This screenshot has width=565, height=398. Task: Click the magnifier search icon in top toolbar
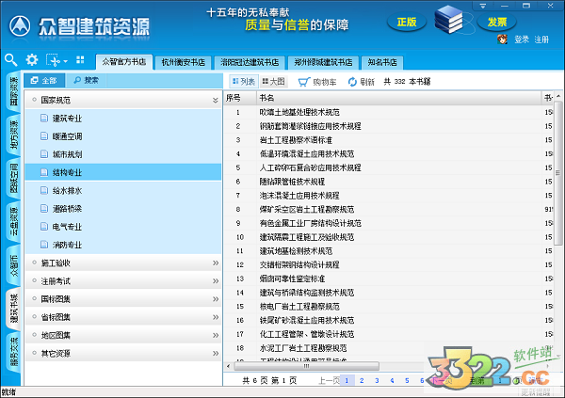pyautogui.click(x=10, y=59)
